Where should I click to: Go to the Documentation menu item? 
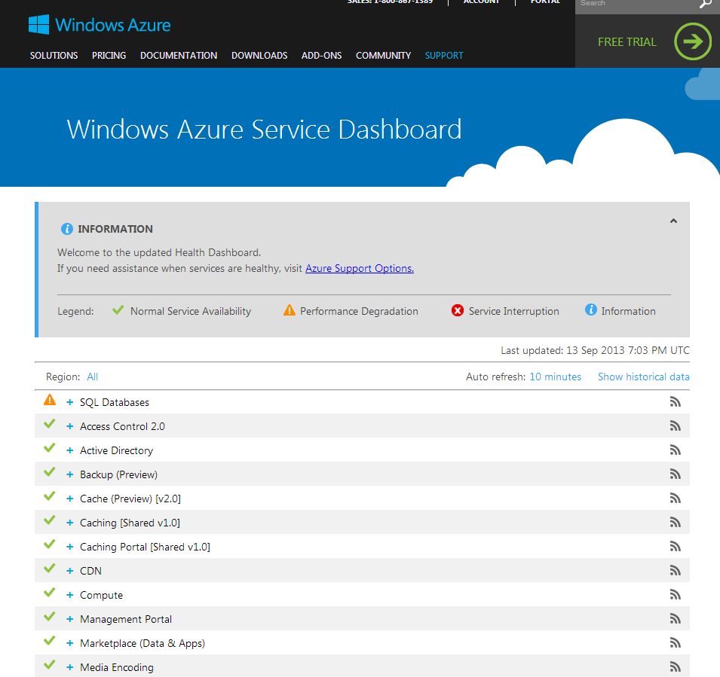click(179, 56)
